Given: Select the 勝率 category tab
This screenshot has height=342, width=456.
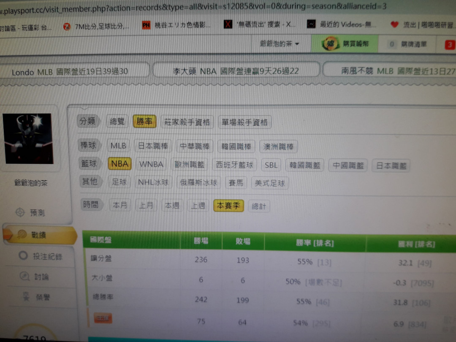Looking at the screenshot, I should coord(144,121).
